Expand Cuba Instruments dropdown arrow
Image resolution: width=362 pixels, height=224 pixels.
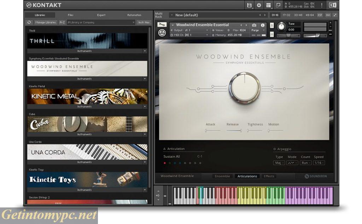[x=145, y=134]
